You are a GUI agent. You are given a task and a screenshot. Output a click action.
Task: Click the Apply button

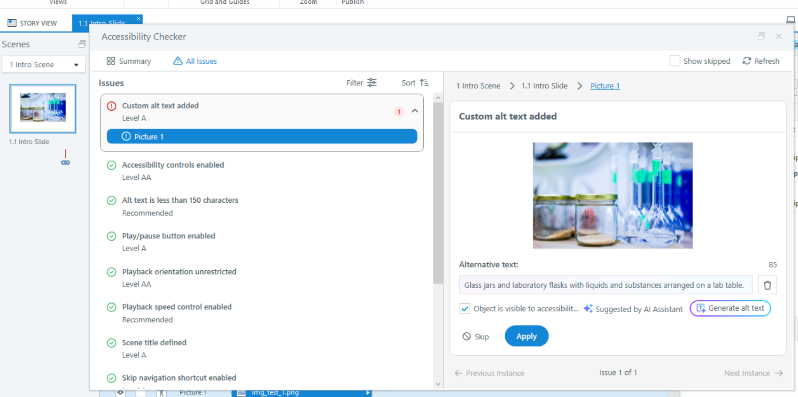tap(527, 336)
